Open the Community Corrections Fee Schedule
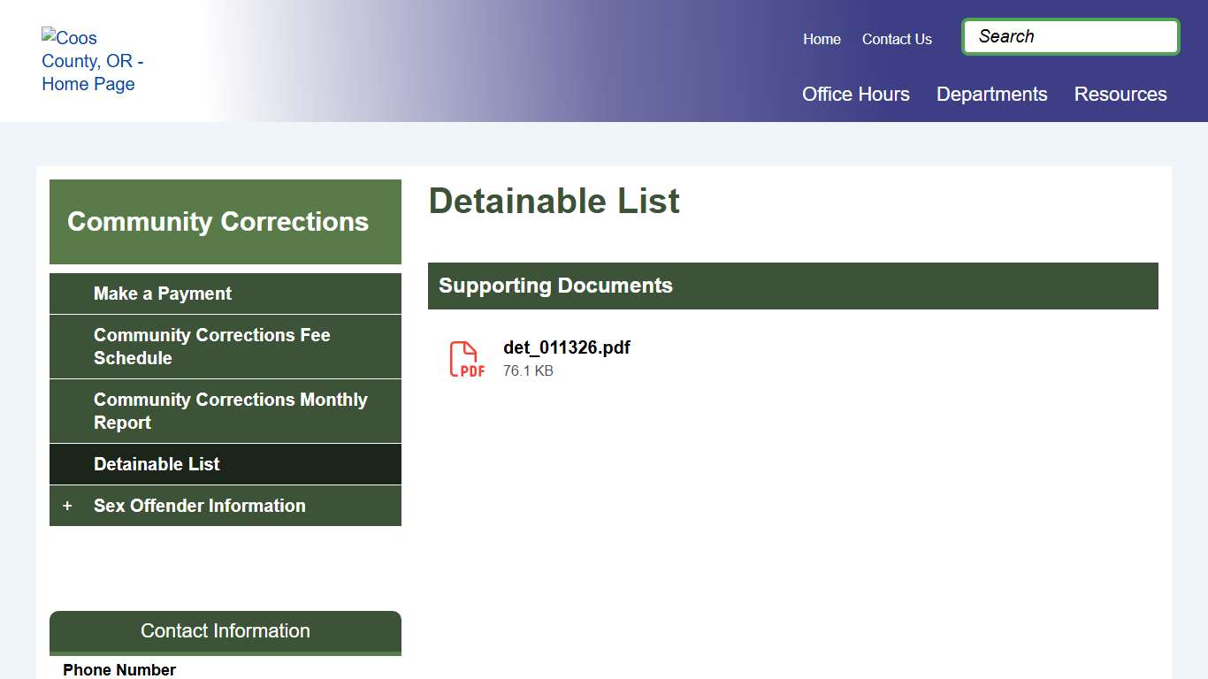This screenshot has width=1208, height=679. pos(212,347)
